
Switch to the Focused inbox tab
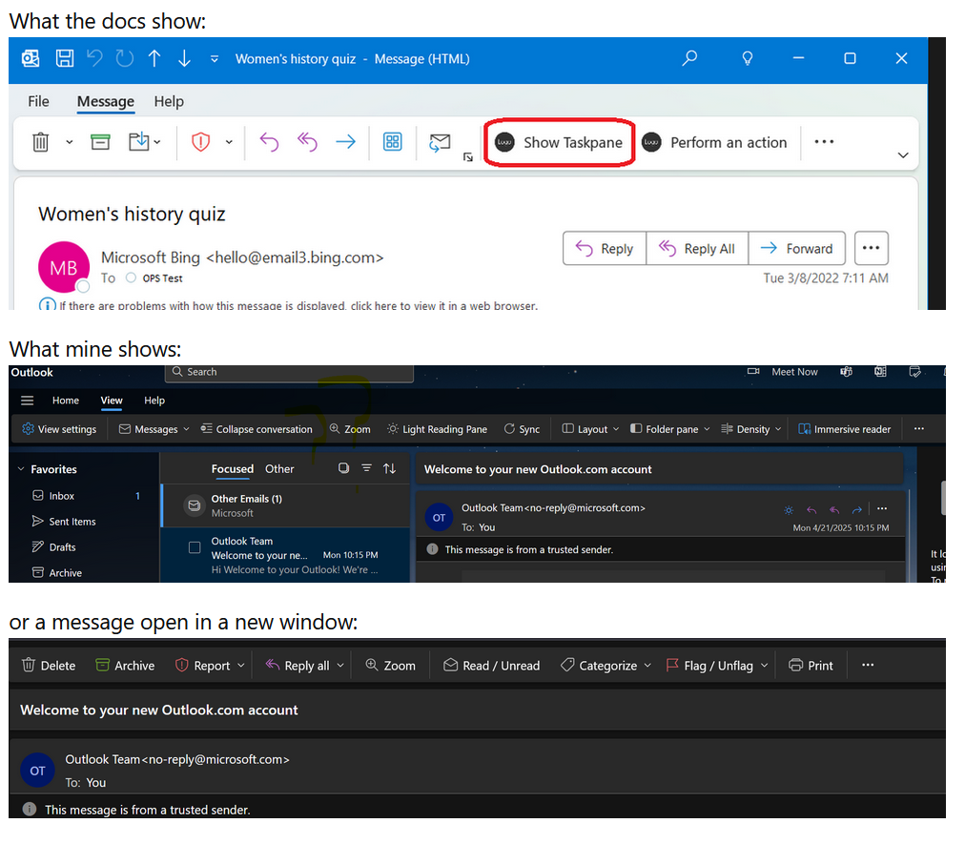click(x=232, y=469)
